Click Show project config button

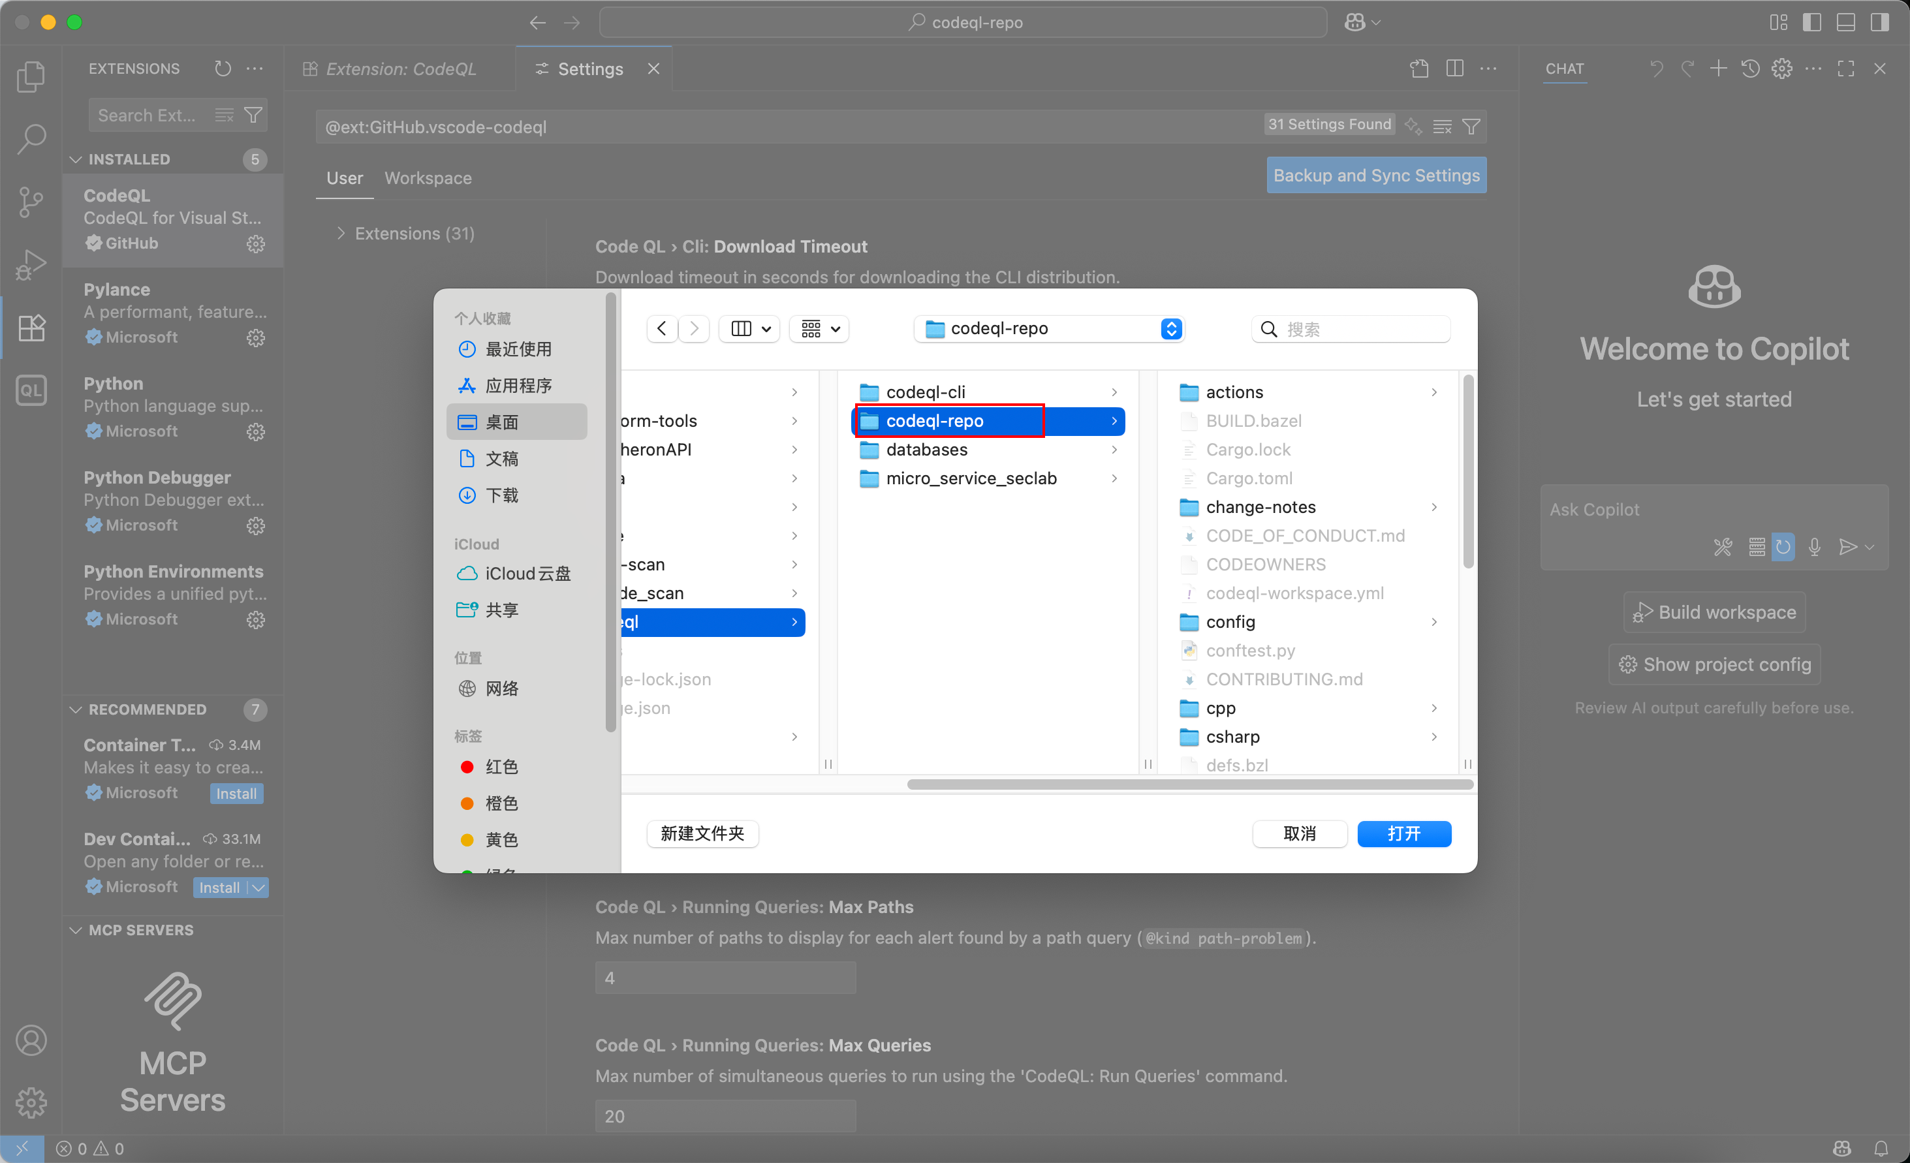click(x=1714, y=664)
